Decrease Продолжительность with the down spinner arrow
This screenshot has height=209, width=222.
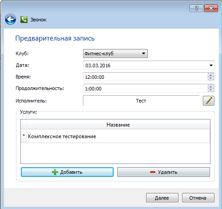211,90
